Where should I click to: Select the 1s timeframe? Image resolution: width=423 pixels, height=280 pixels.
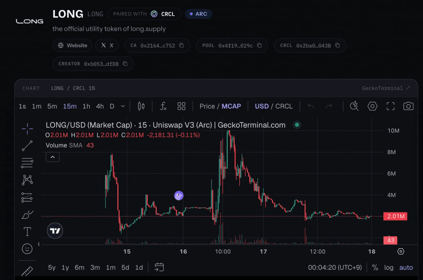click(x=22, y=106)
